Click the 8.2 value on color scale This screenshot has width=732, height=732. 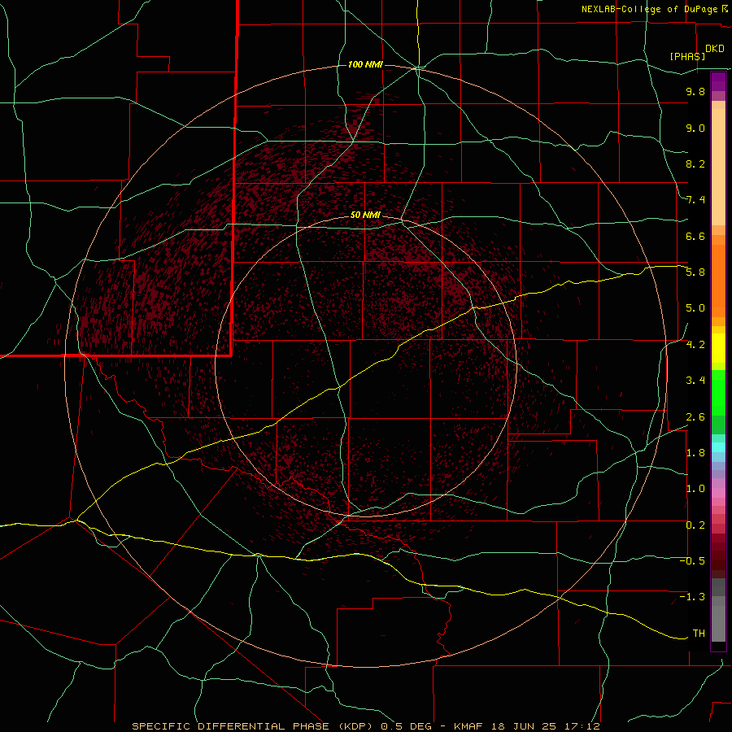click(x=695, y=163)
